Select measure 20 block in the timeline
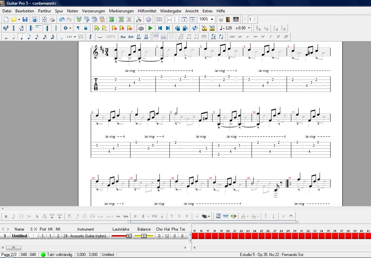 [228, 236]
